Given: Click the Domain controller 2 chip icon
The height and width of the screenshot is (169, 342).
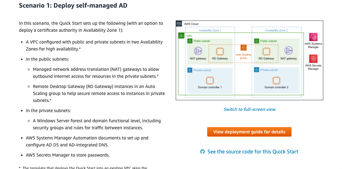Looking at the screenshot, I should point(276,80).
